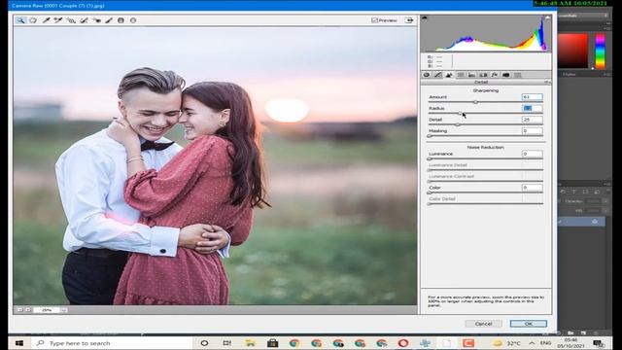Select the Spot Removal tool
The height and width of the screenshot is (350, 622).
coord(84,20)
